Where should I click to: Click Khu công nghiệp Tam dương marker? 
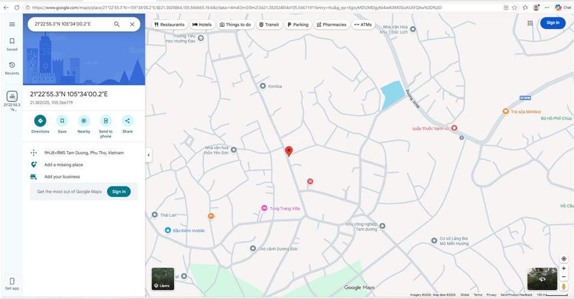tap(382, 226)
